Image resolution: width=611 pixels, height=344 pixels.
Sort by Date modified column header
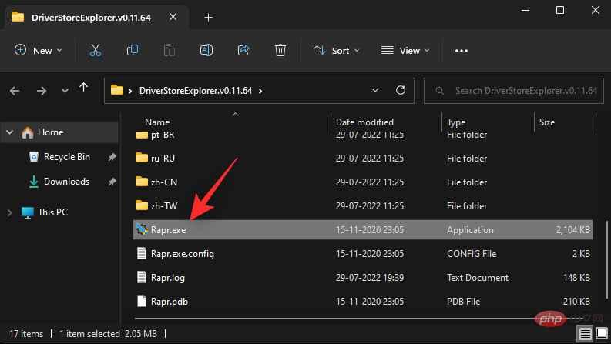click(364, 122)
